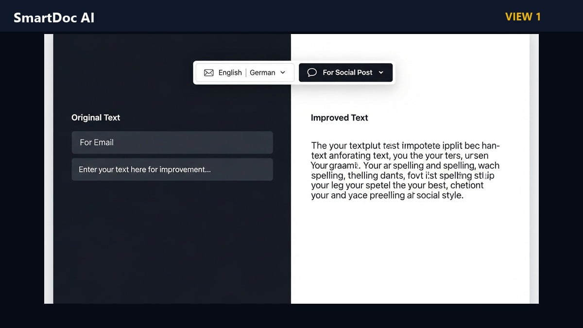Select German in the language selector
The width and height of the screenshot is (583, 328).
(262, 72)
